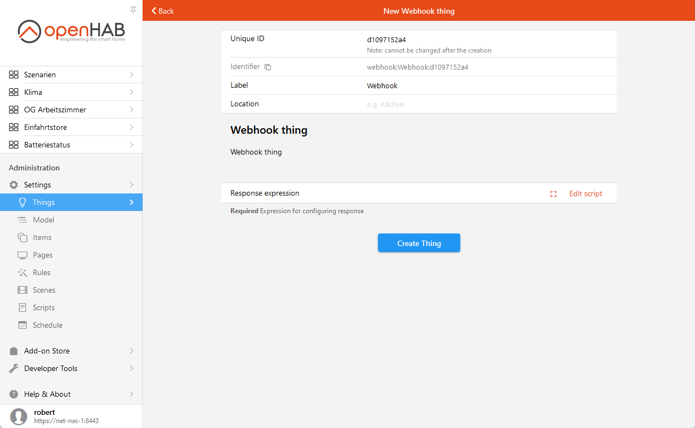Go back using the Back link
695x428 pixels.
point(163,11)
